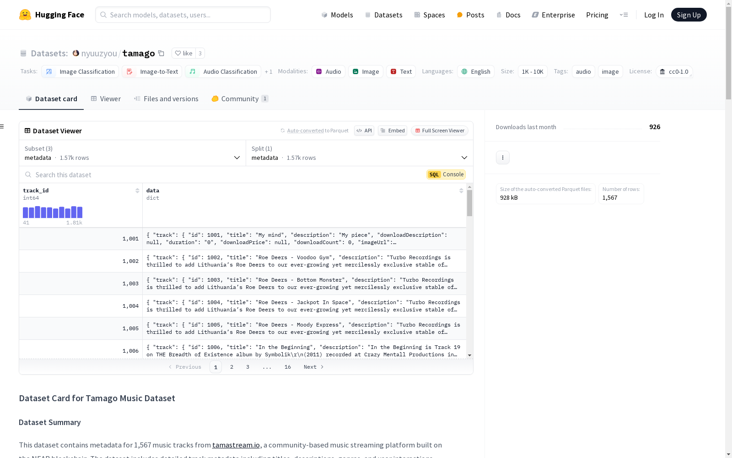The height and width of the screenshot is (458, 732).
Task: Click the Sign Up button
Action: coord(689,15)
